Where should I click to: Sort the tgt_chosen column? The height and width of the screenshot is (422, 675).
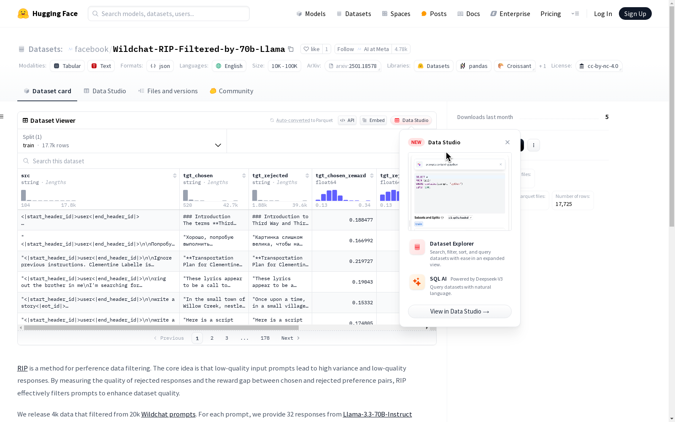244,176
